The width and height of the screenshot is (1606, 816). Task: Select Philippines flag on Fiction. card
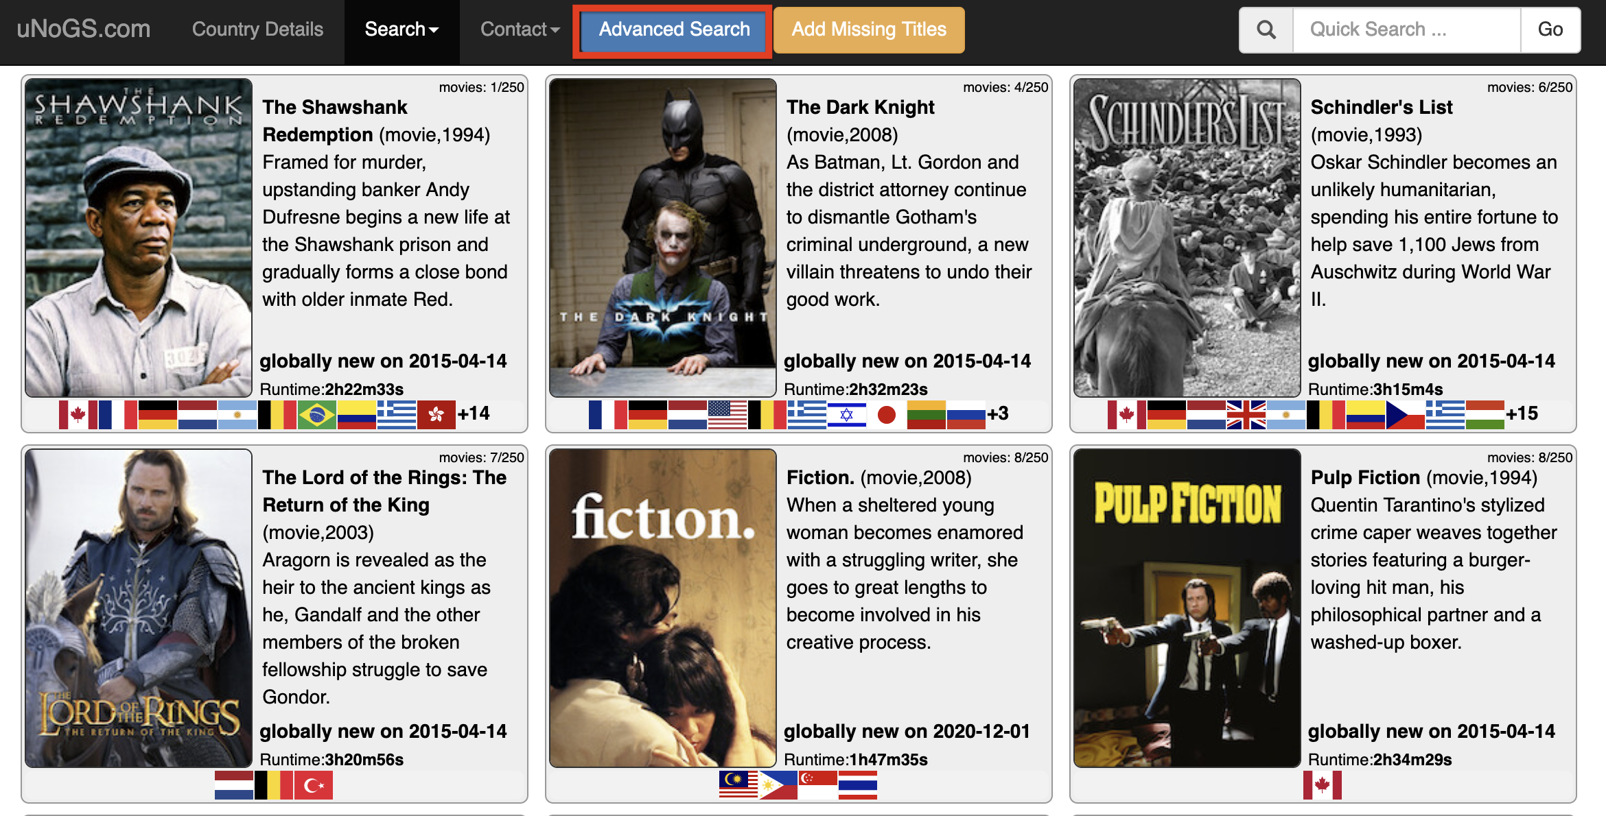coord(778,785)
